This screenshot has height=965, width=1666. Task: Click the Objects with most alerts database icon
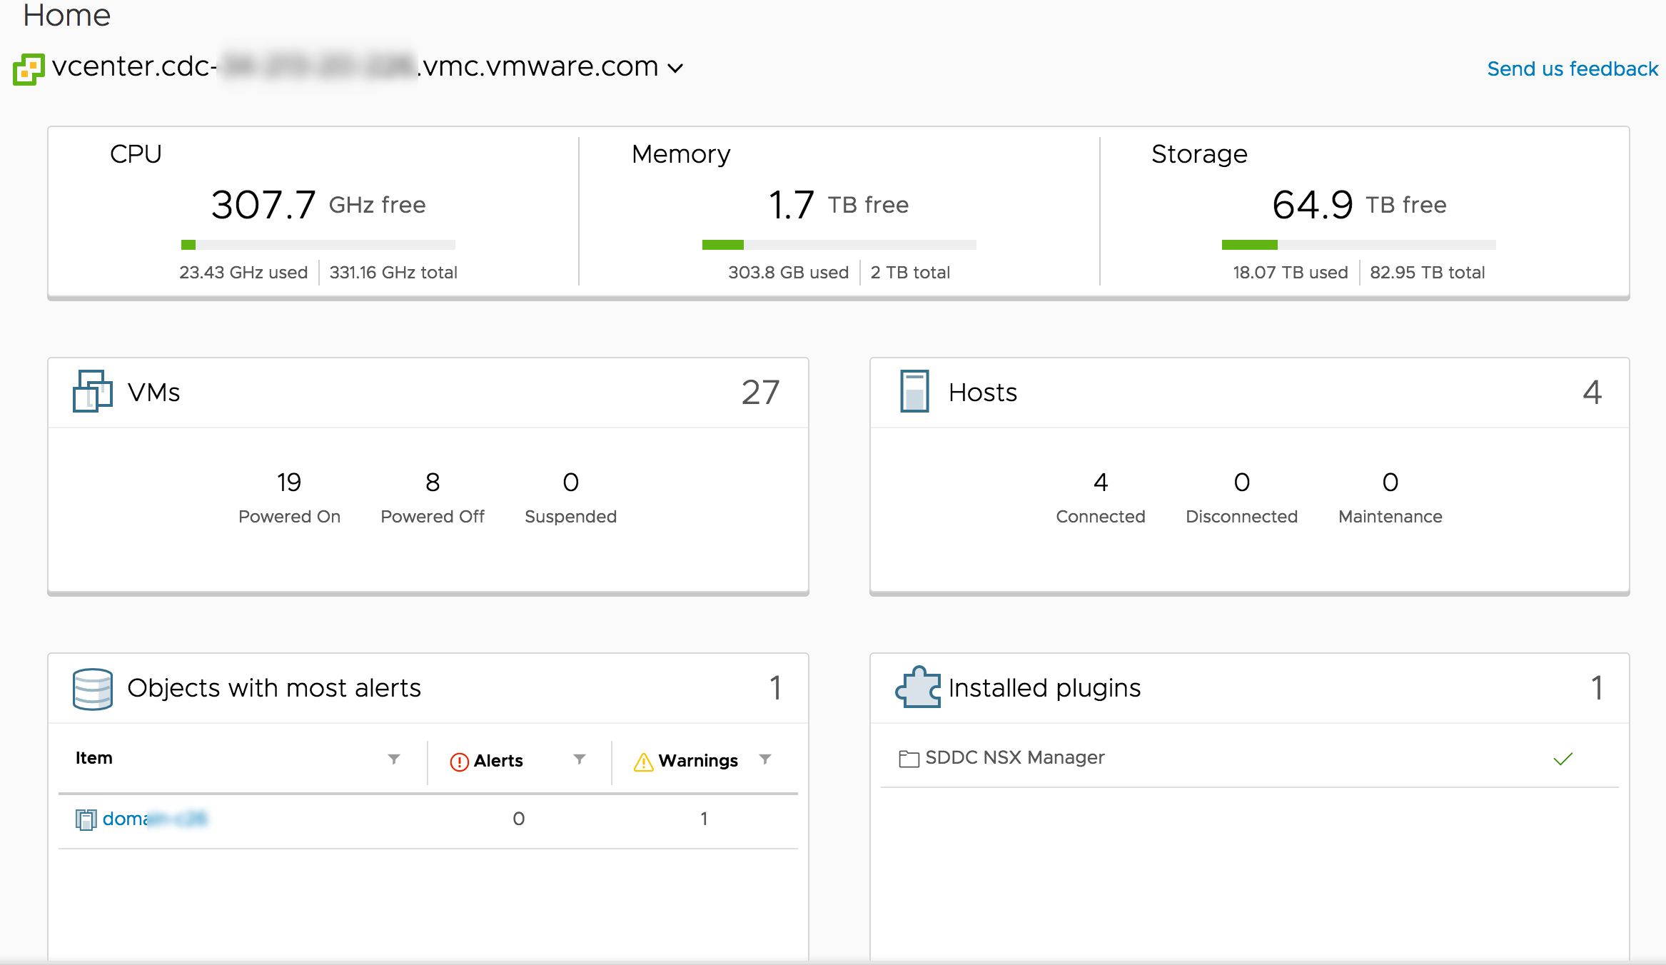[x=93, y=689]
